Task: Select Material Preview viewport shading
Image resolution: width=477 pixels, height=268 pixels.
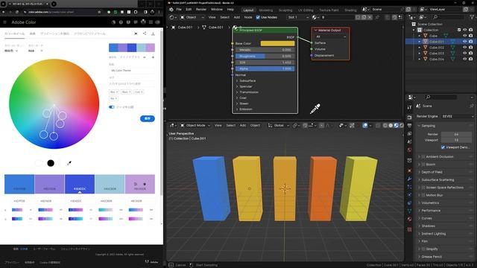Action: [396, 126]
